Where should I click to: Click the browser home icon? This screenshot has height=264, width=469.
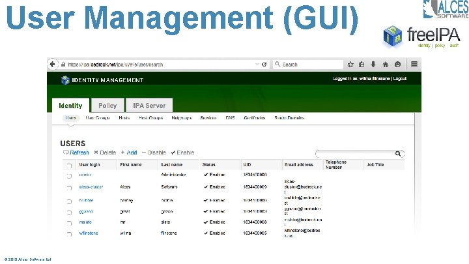pyautogui.click(x=385, y=65)
